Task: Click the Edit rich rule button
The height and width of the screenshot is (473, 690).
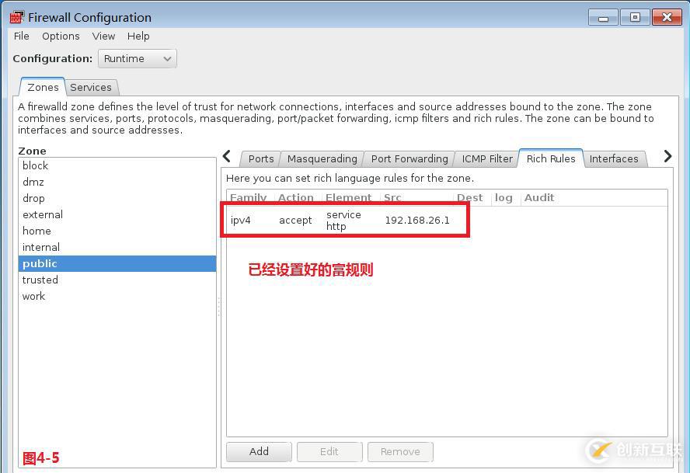Action: click(329, 451)
